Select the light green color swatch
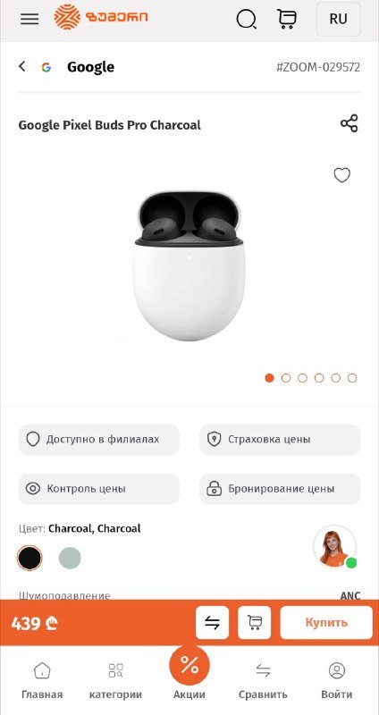Viewport: 379px width, 715px height. (70, 558)
